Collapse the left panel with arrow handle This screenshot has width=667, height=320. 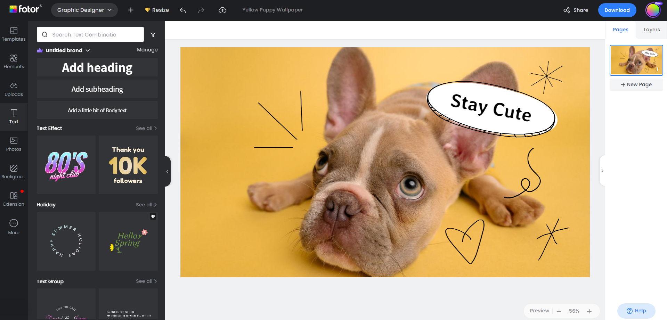pyautogui.click(x=168, y=171)
